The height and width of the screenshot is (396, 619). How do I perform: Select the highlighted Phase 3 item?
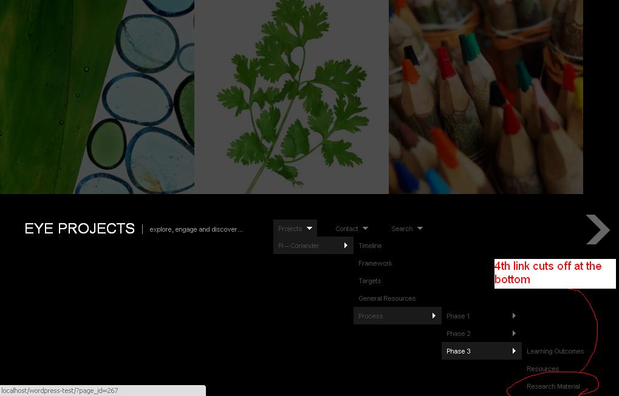tap(481, 351)
